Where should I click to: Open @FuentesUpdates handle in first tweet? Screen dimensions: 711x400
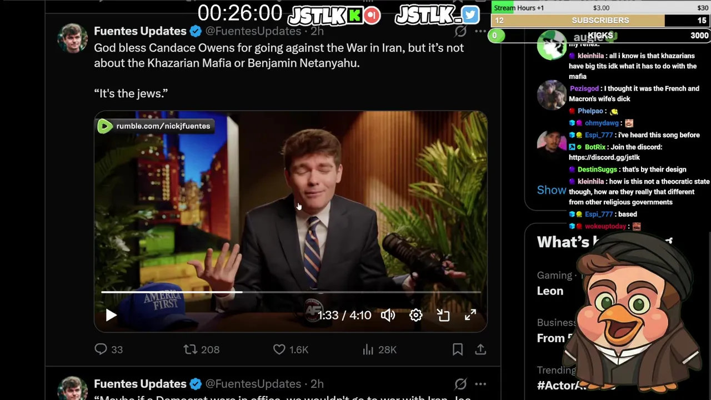(253, 31)
